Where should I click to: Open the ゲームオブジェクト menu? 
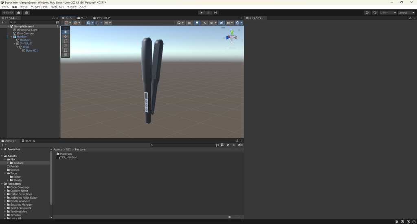point(40,7)
